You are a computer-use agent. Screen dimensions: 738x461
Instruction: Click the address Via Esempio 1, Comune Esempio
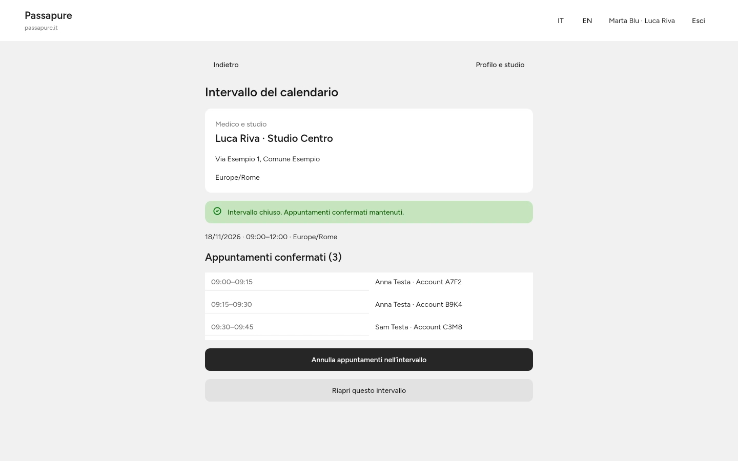(x=268, y=159)
